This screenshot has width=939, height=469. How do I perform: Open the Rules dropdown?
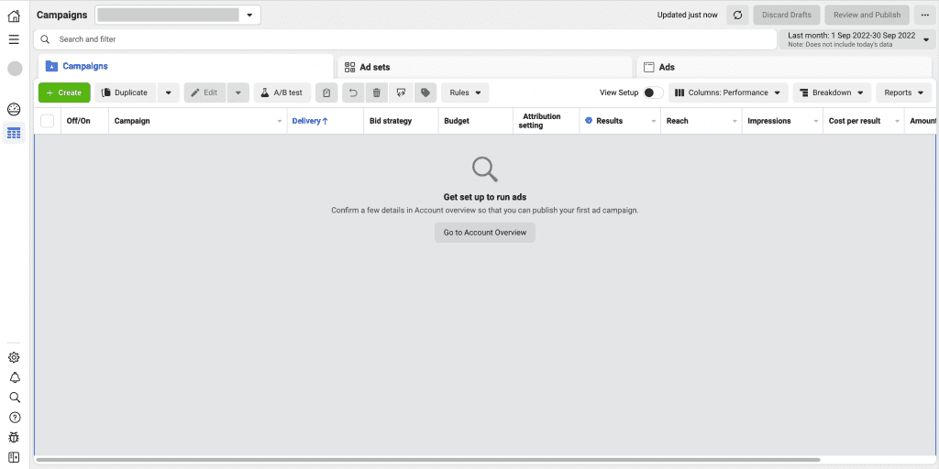click(x=465, y=93)
